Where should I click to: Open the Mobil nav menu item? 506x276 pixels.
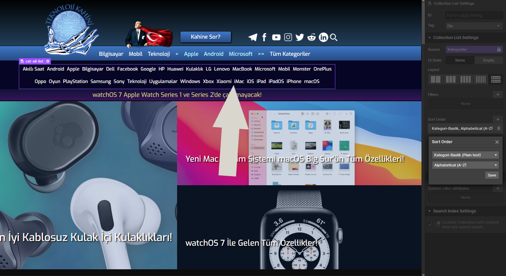point(136,54)
